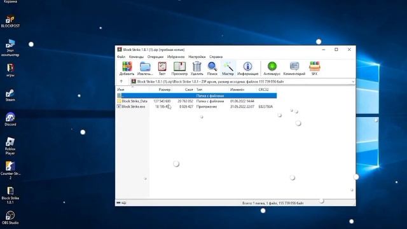Launch the Мастер wizard tool
Screen dimensions: 407x229
(228, 69)
